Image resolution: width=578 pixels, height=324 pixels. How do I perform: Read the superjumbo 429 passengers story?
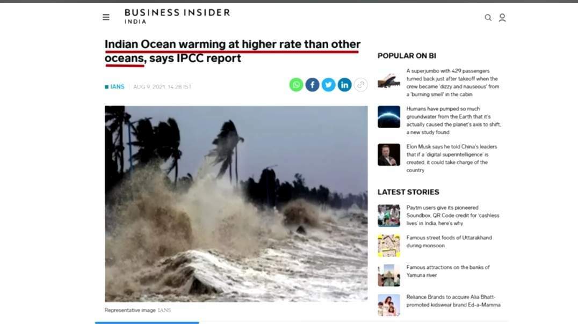(453, 83)
